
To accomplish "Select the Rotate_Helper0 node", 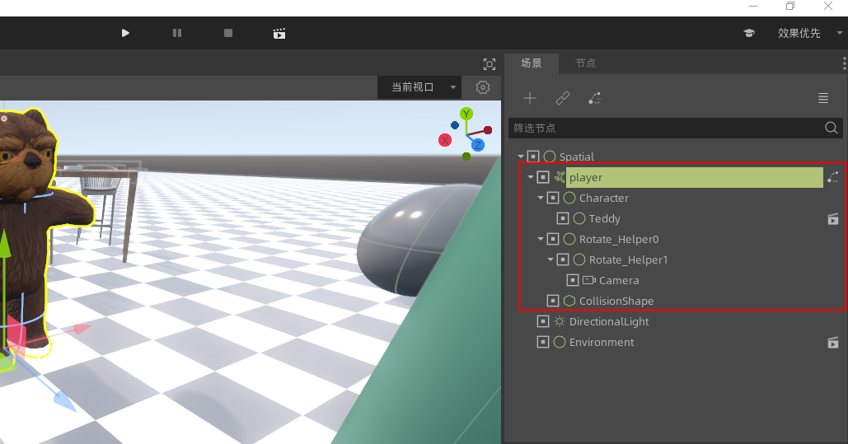I will click(x=619, y=239).
